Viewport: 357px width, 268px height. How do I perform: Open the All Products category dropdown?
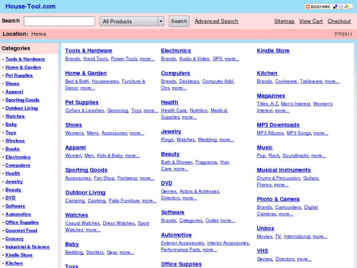pos(132,21)
